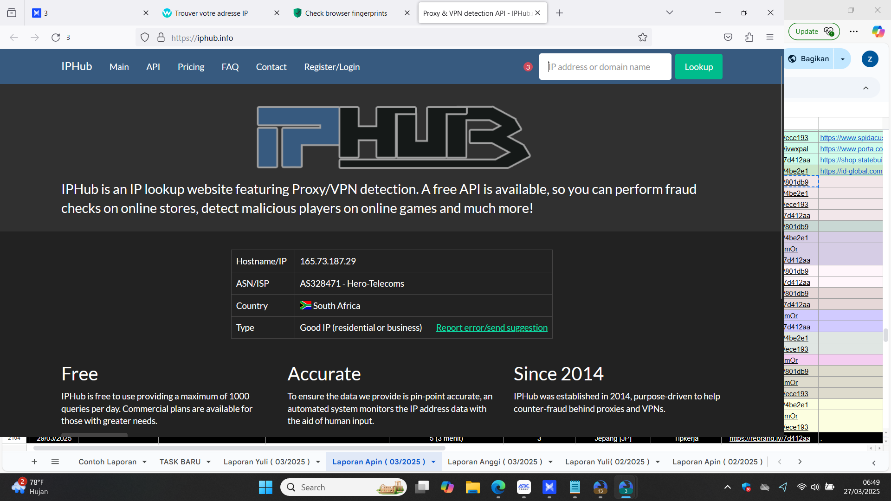Collapse the toolbar with the up chevron

tap(865, 88)
